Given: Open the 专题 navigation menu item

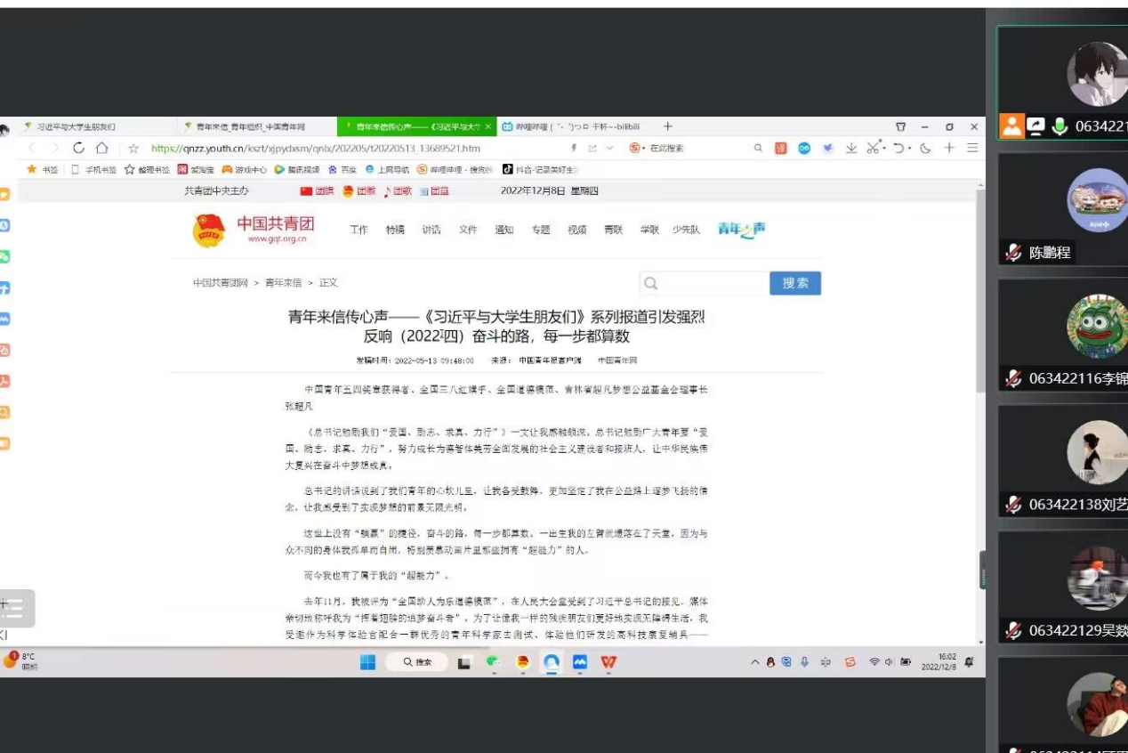Looking at the screenshot, I should pyautogui.click(x=541, y=230).
